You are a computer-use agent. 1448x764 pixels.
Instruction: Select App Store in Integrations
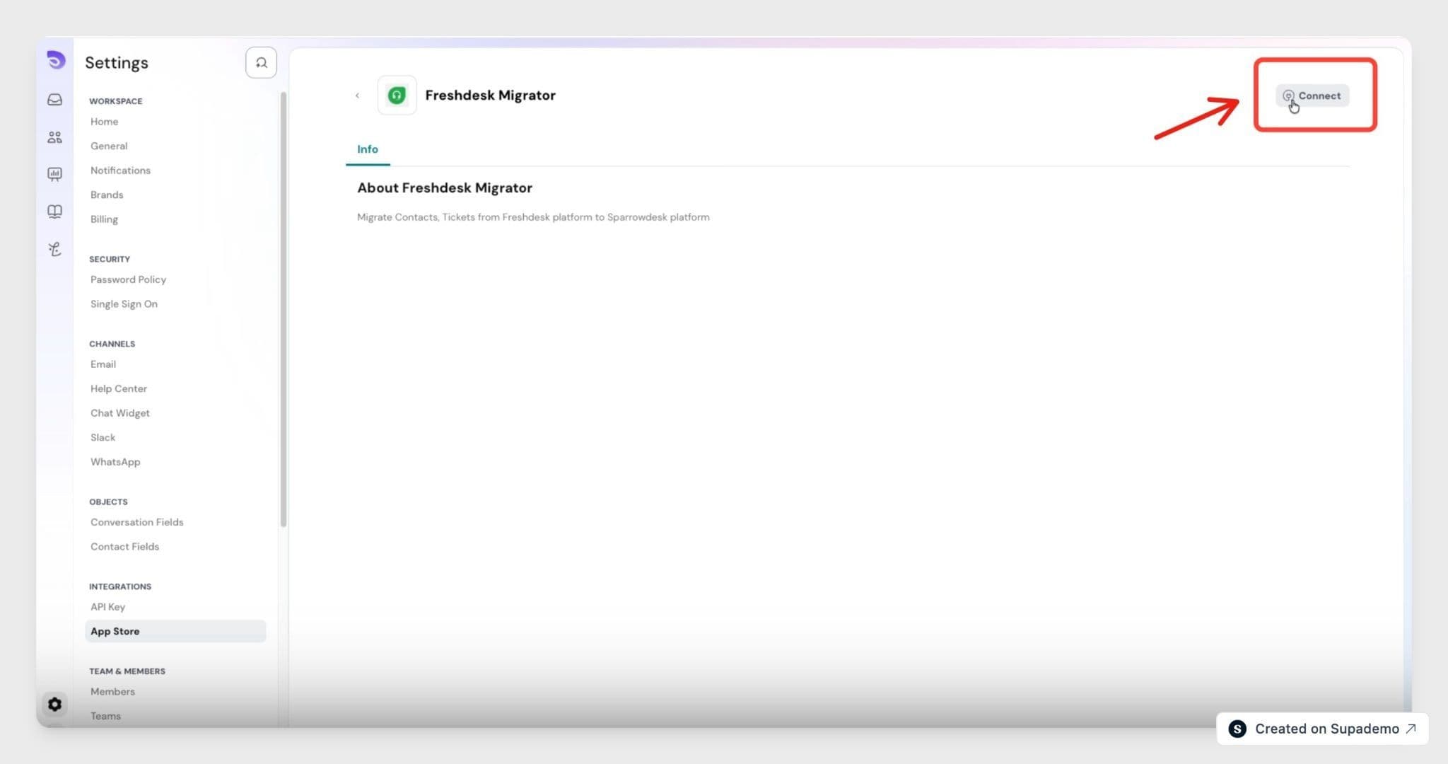(175, 631)
